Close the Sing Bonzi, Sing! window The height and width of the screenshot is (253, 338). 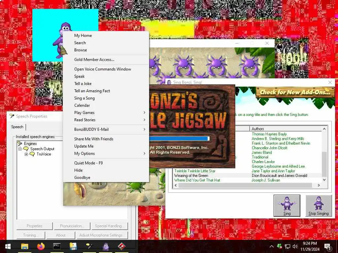[x=330, y=82]
